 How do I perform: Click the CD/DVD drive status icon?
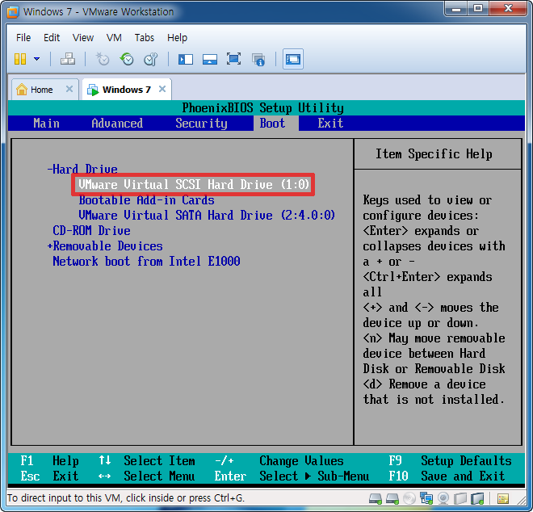(x=409, y=499)
